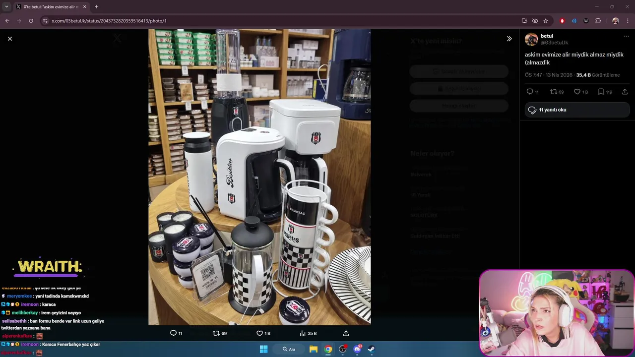Click the tweet timestamp 'ÖS 7:47 · 13 Nis 2026'

coord(548,75)
